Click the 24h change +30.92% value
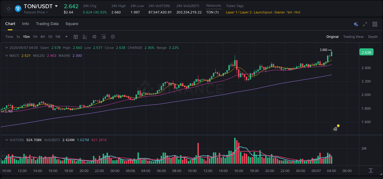Viewport: 383px width, 179px height. 100,12
